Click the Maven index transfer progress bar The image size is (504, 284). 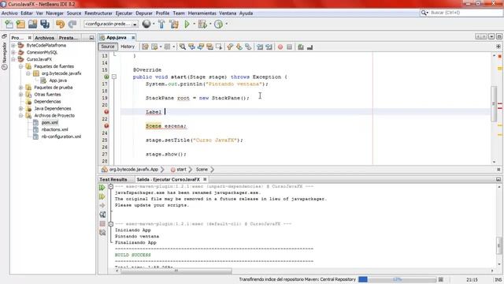pyautogui.click(x=397, y=279)
